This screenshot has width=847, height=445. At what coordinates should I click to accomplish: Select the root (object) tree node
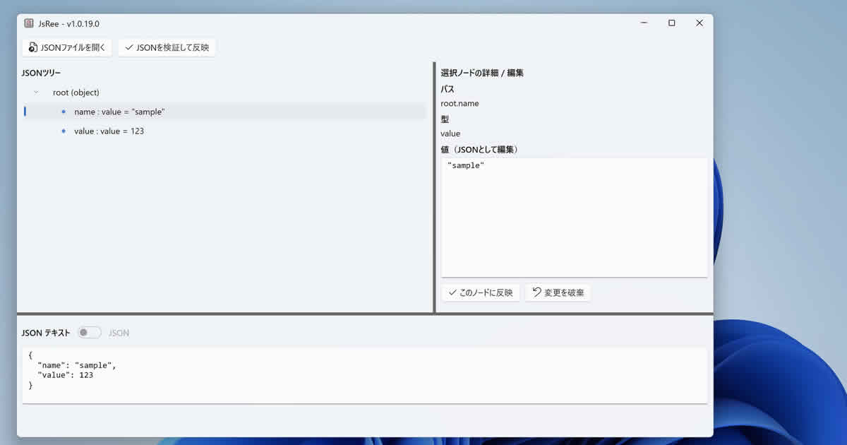(75, 92)
